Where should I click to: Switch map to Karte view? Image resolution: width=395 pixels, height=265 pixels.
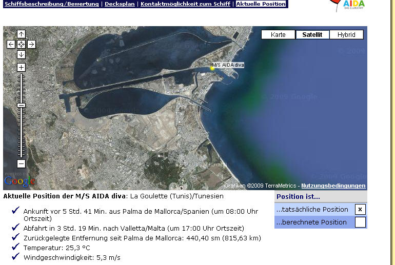(x=279, y=35)
